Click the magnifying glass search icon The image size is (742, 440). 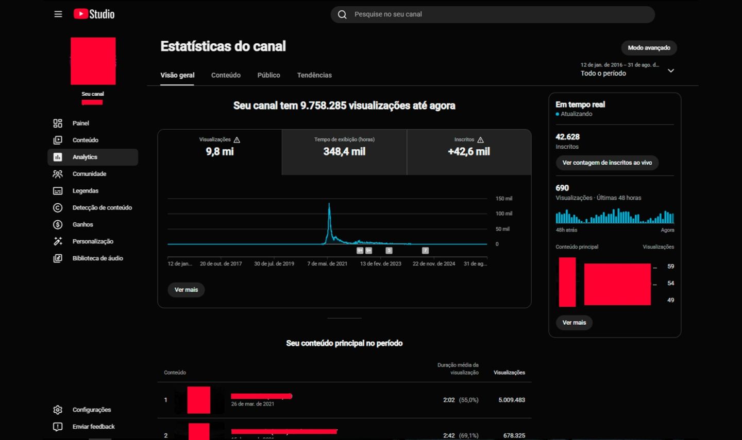coord(342,14)
